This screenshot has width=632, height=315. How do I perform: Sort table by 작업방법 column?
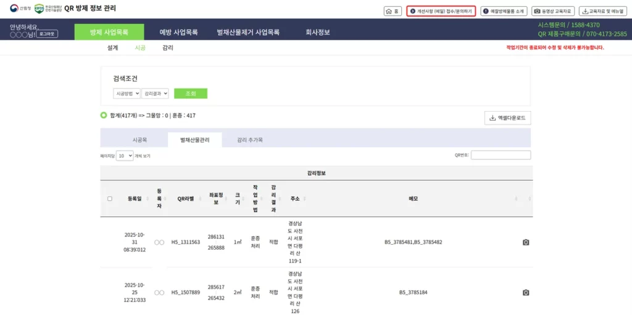pos(255,198)
